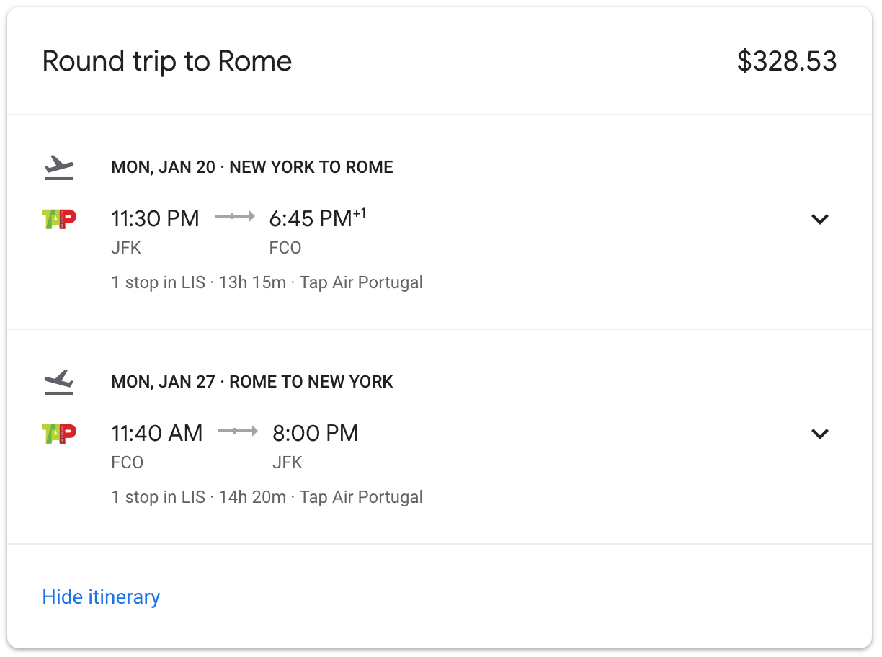Viewport: 882px width, 657px height.
Task: Click the outbound flight arrow icon
Action: point(235,216)
